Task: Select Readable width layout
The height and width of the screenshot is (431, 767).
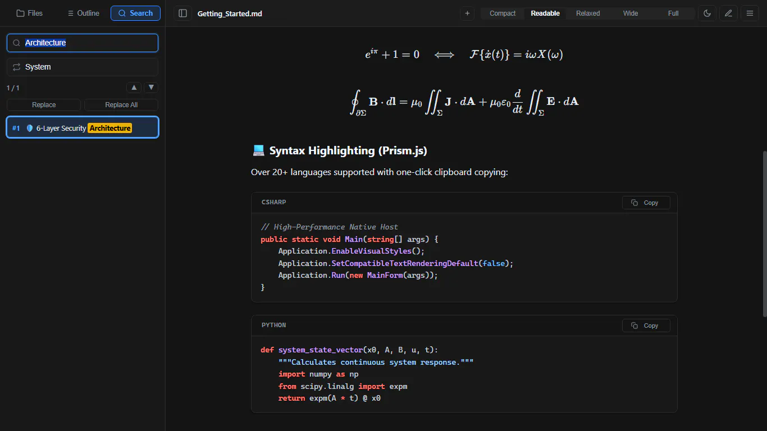Action: pyautogui.click(x=545, y=13)
